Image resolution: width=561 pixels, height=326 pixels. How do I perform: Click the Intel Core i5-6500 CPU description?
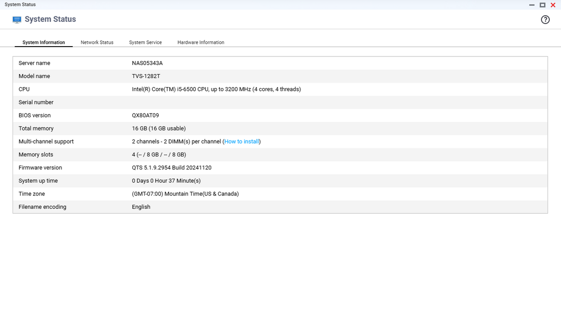[216, 89]
